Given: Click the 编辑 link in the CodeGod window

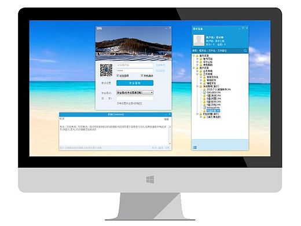Looking at the screenshot, I should pos(166,119).
